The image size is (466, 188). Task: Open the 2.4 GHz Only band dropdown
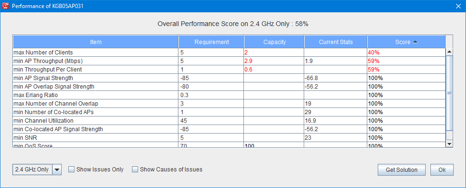pyautogui.click(x=57, y=170)
